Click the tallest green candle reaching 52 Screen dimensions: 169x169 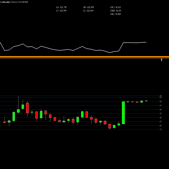point(123,113)
